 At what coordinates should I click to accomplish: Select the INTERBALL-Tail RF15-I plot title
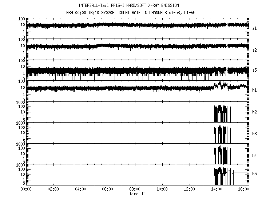[x=129, y=5]
